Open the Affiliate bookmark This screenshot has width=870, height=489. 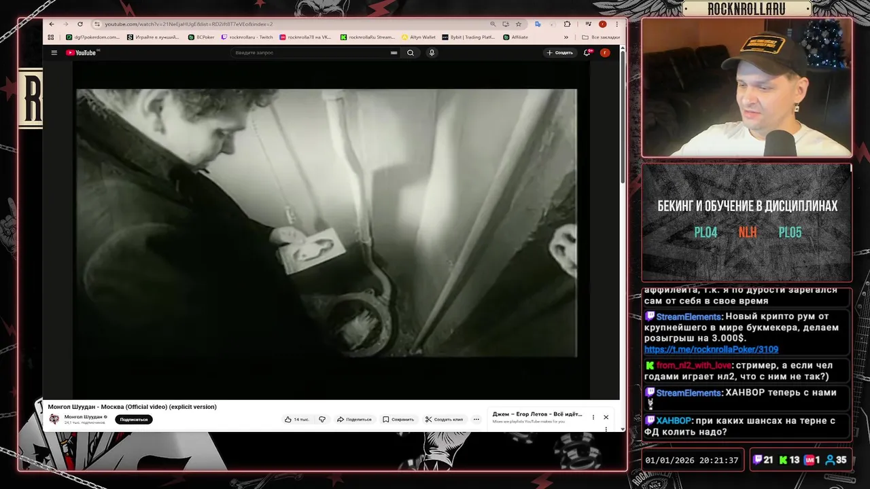point(516,37)
